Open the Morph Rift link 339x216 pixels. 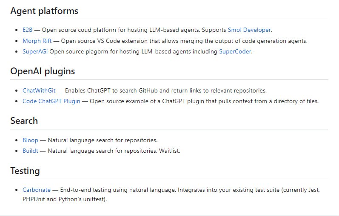coord(38,41)
